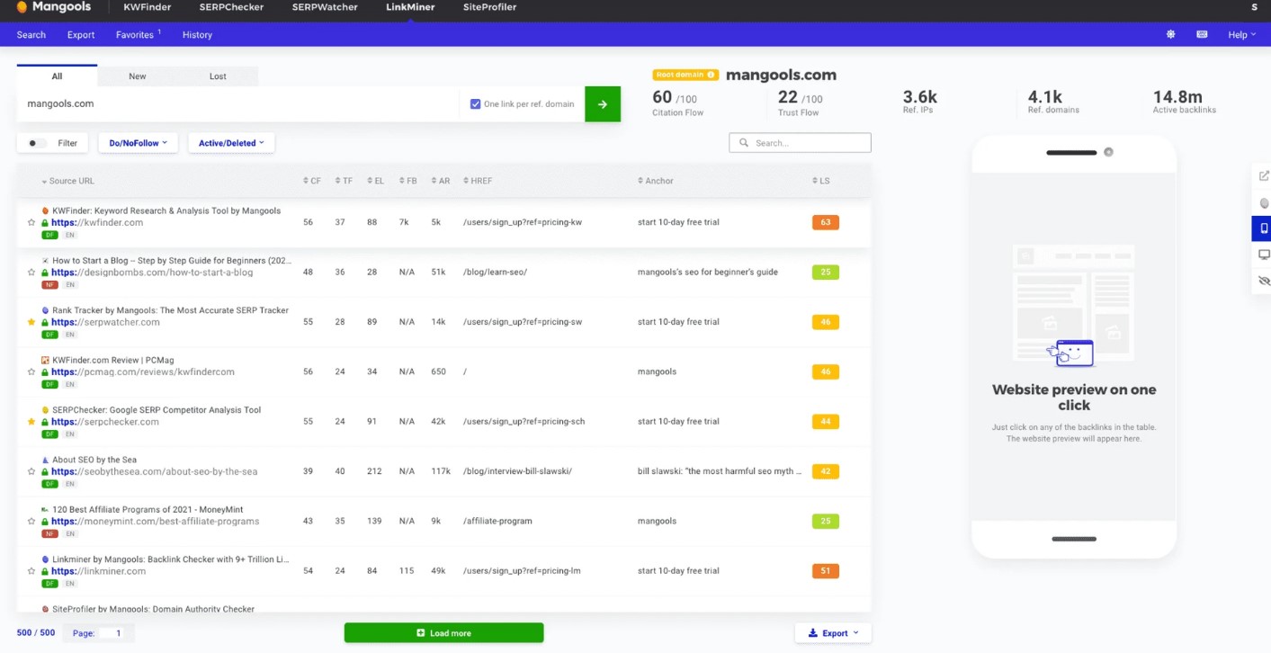Click the DF tag under kwfinder.com

click(x=49, y=235)
